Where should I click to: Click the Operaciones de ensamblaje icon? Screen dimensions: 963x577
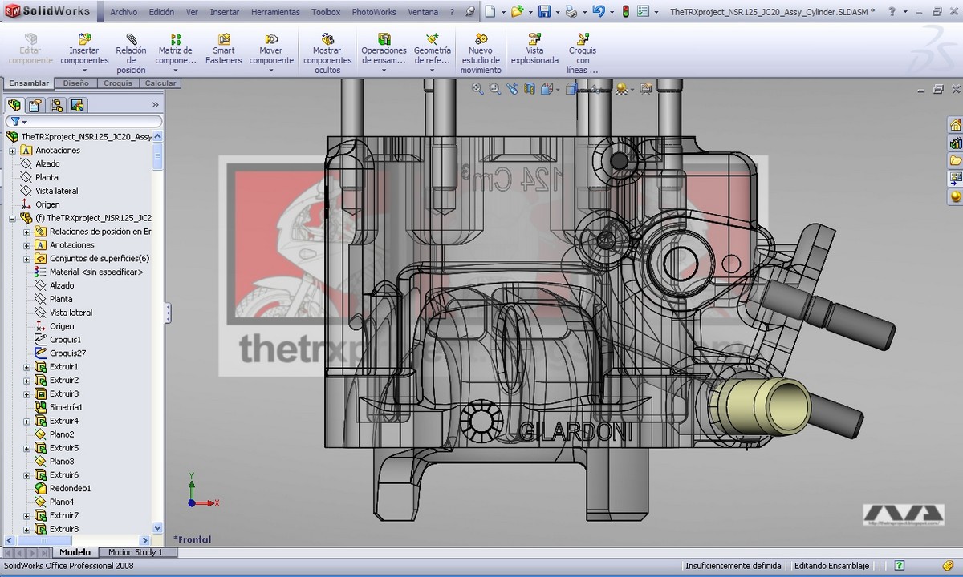[x=384, y=38]
